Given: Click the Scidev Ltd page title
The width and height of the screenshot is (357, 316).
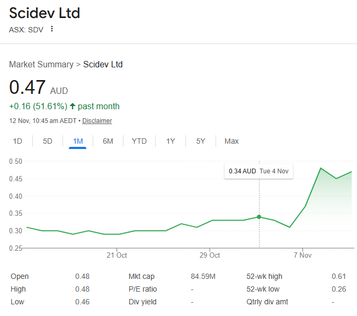Looking at the screenshot, I should coord(44,13).
